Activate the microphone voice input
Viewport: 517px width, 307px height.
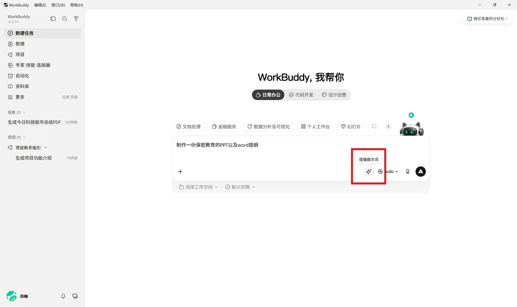408,171
